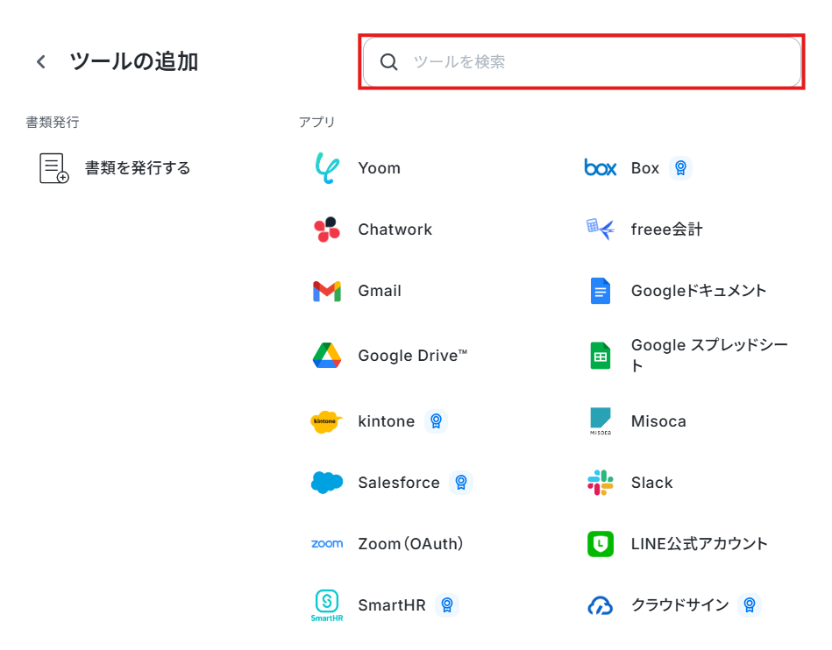
Task: Click the Zoom logo icon
Action: tap(327, 544)
